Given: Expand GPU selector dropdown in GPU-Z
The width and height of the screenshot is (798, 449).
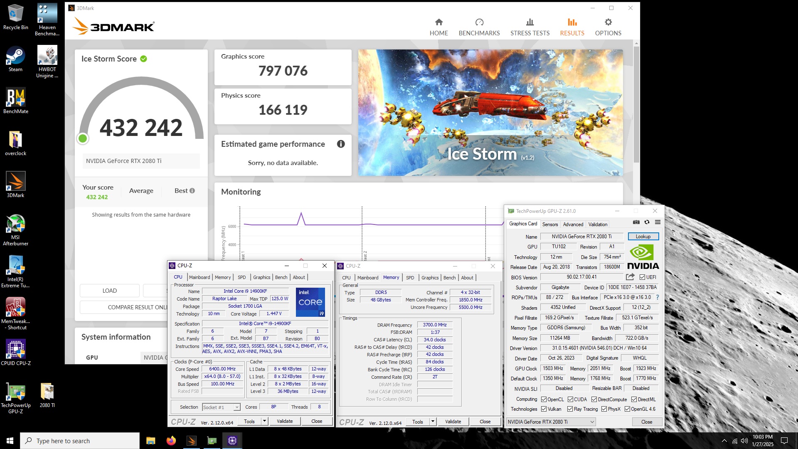Looking at the screenshot, I should click(x=551, y=422).
